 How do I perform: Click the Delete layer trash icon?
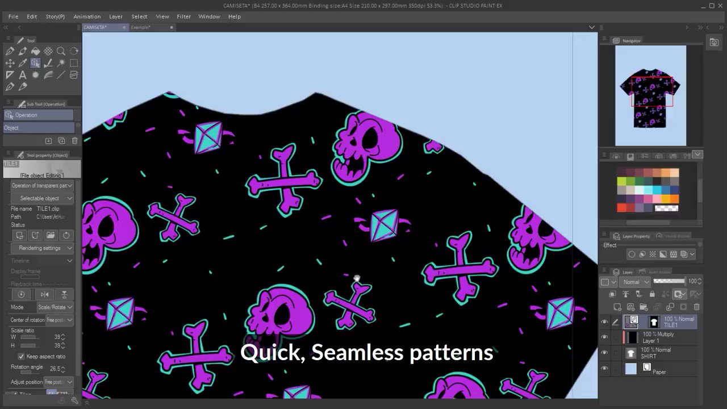(x=696, y=307)
